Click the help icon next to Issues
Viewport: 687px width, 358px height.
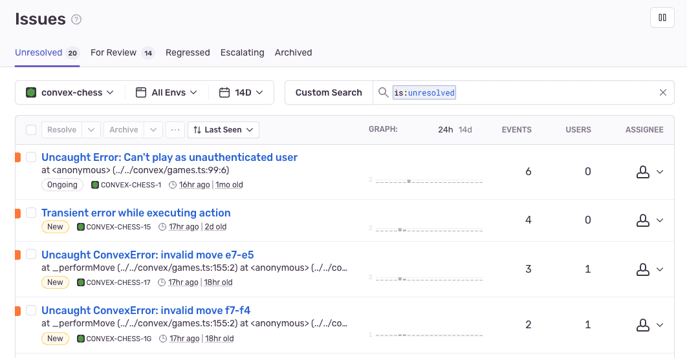pos(76,19)
